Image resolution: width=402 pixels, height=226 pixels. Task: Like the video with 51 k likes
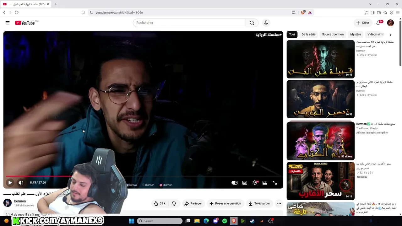pyautogui.click(x=160, y=203)
